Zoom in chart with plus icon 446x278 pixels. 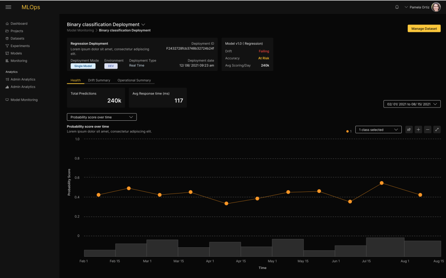418,130
